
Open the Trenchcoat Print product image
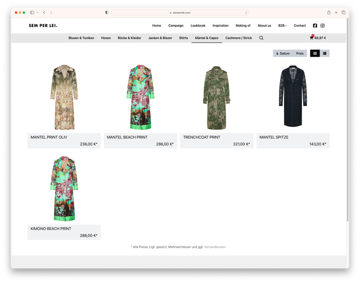click(217, 97)
